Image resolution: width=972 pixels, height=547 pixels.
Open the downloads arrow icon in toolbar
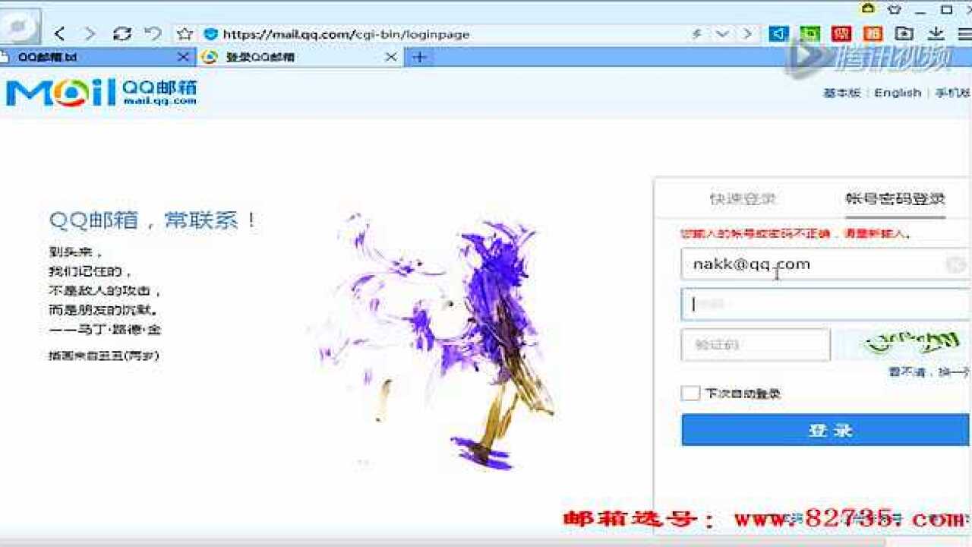[x=936, y=33]
